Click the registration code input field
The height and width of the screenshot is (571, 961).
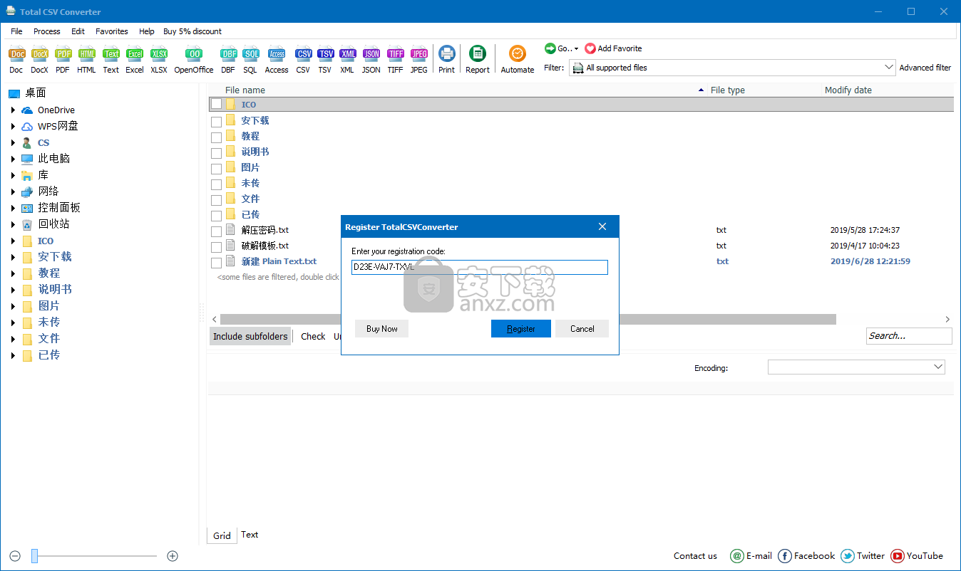pos(480,267)
